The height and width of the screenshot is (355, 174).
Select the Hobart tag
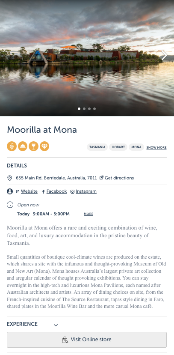118,147
